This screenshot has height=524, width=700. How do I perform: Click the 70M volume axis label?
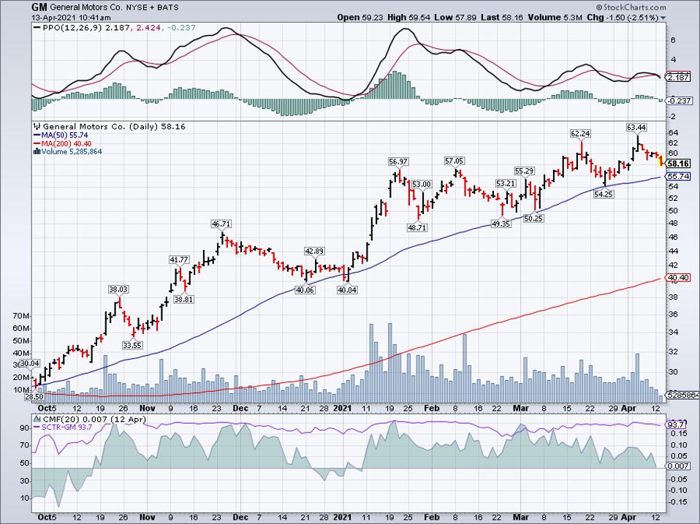(x=21, y=316)
